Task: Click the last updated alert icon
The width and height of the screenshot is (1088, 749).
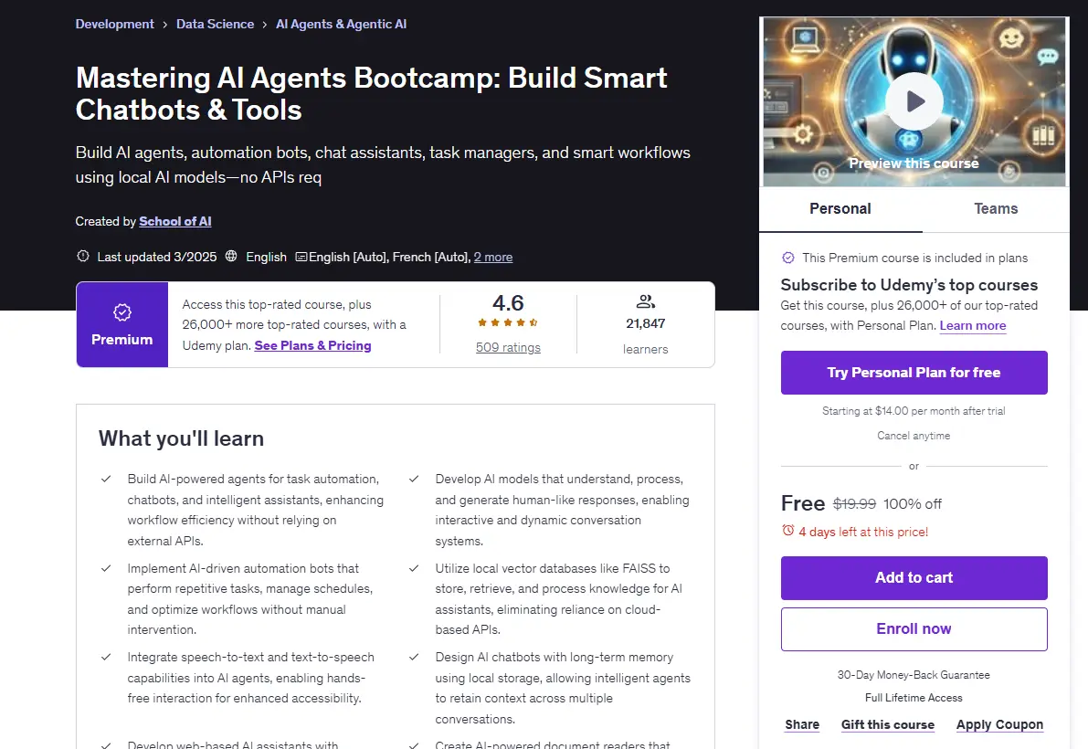Action: (83, 256)
